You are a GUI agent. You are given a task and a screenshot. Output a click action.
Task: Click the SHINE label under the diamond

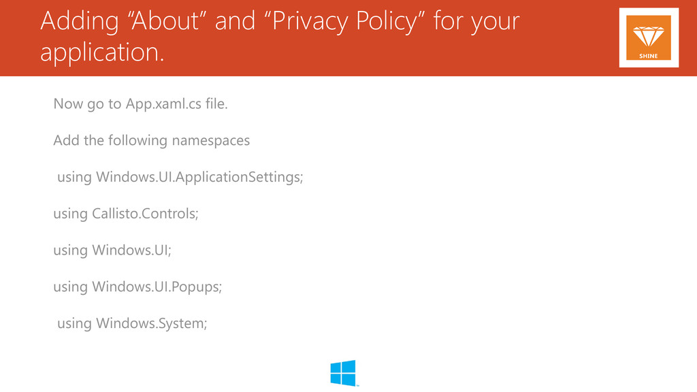(649, 56)
